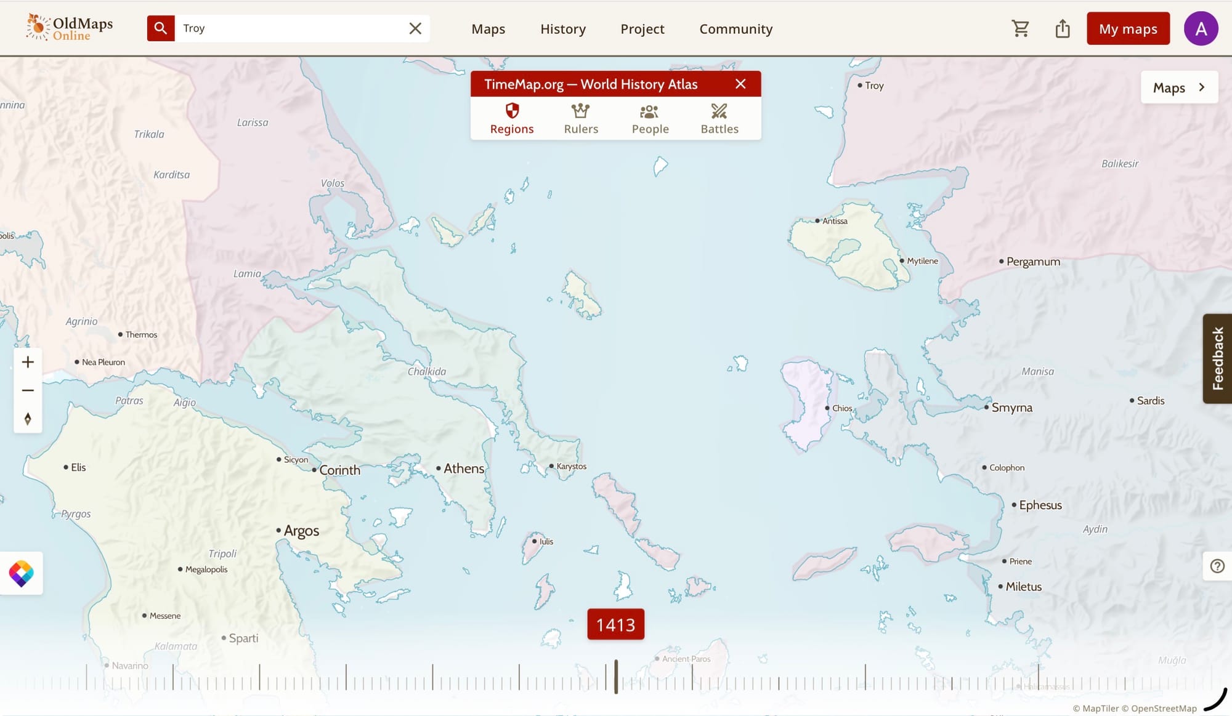Click the share icon in header
The height and width of the screenshot is (716, 1232).
(x=1063, y=28)
